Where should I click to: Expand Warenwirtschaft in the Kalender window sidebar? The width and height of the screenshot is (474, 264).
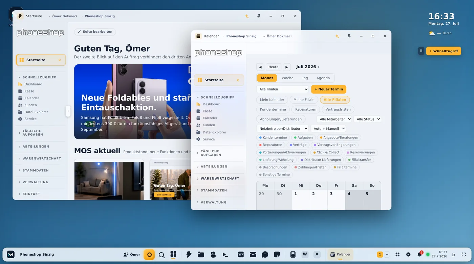pyautogui.click(x=219, y=178)
